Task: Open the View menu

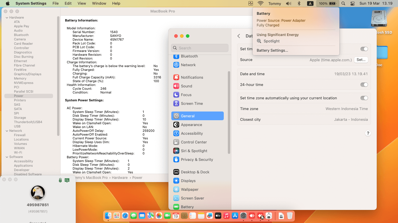Action: point(82,3)
